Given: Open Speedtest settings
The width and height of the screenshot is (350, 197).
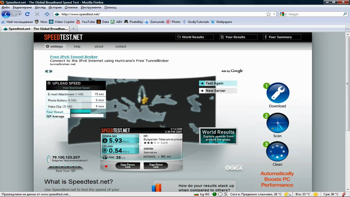Looking at the screenshot, I should [54, 47].
